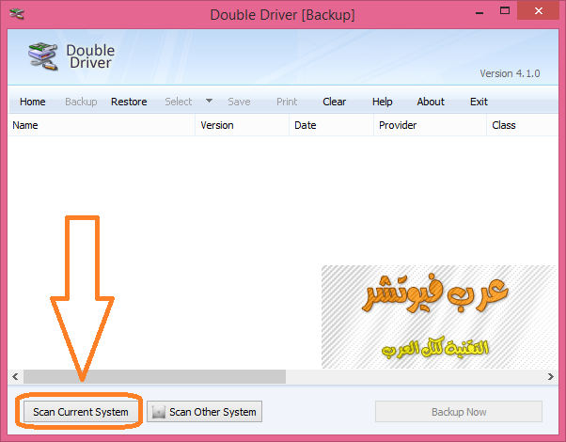Switch to the Restore section
Image resolution: width=566 pixels, height=442 pixels.
point(129,102)
